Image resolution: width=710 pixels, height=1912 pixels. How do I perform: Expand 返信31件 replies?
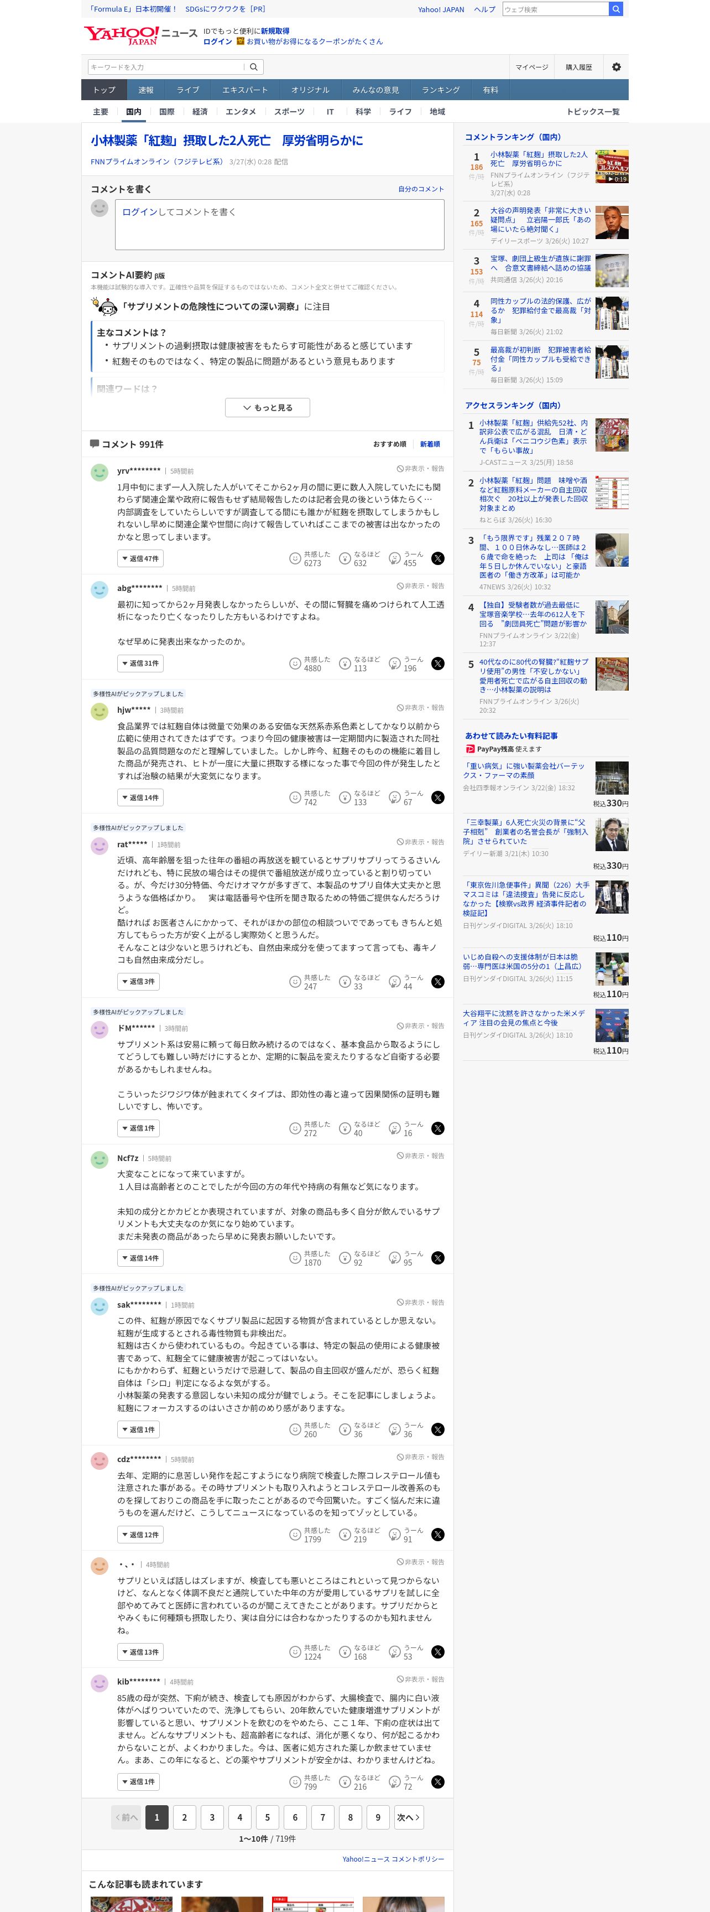tap(140, 664)
